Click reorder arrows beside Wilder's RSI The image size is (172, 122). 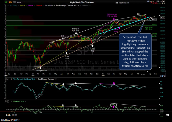tap(11, 101)
